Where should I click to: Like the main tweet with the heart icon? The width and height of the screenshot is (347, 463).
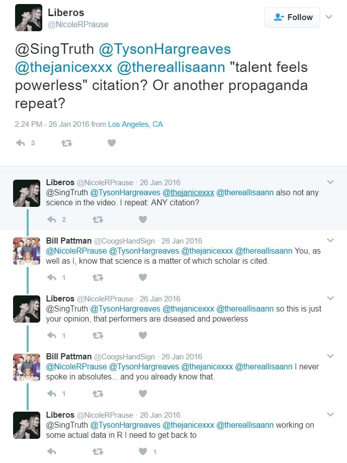coord(112,143)
